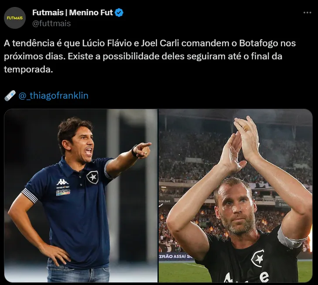
Task: Click the blue verified badge icon
Action: pyautogui.click(x=119, y=13)
